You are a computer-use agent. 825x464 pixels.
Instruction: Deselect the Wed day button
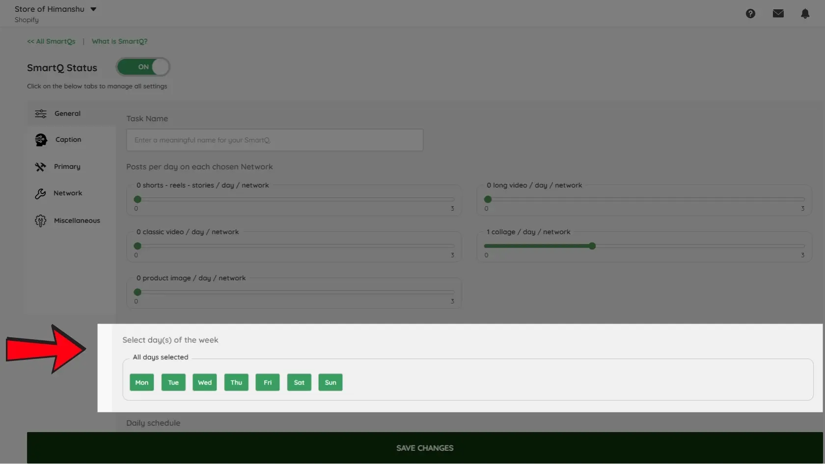pos(205,382)
